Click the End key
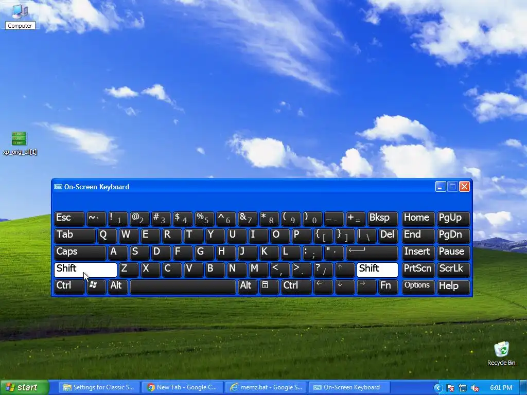 418,236
